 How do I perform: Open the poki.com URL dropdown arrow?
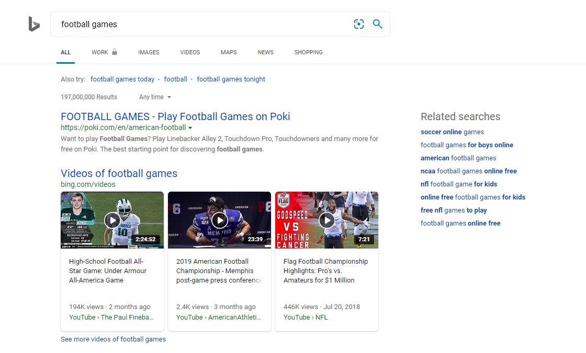(190, 128)
